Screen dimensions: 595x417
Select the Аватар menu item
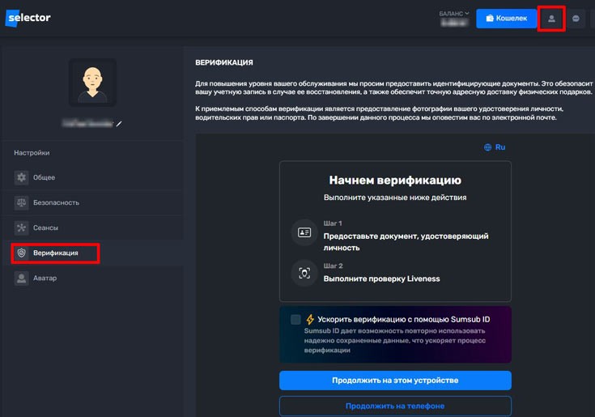click(46, 278)
